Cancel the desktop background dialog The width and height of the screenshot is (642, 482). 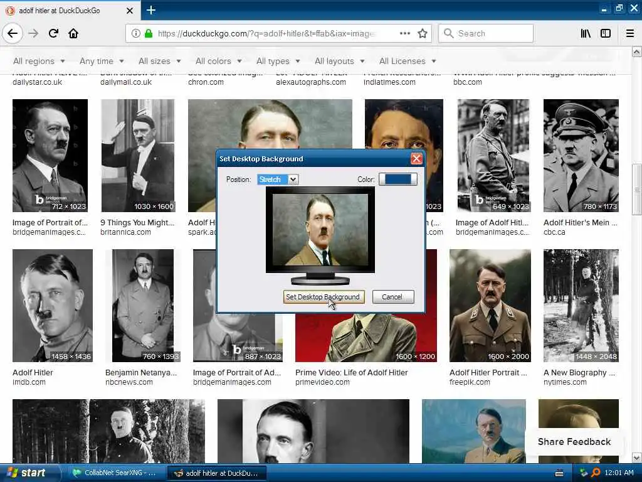(x=392, y=297)
